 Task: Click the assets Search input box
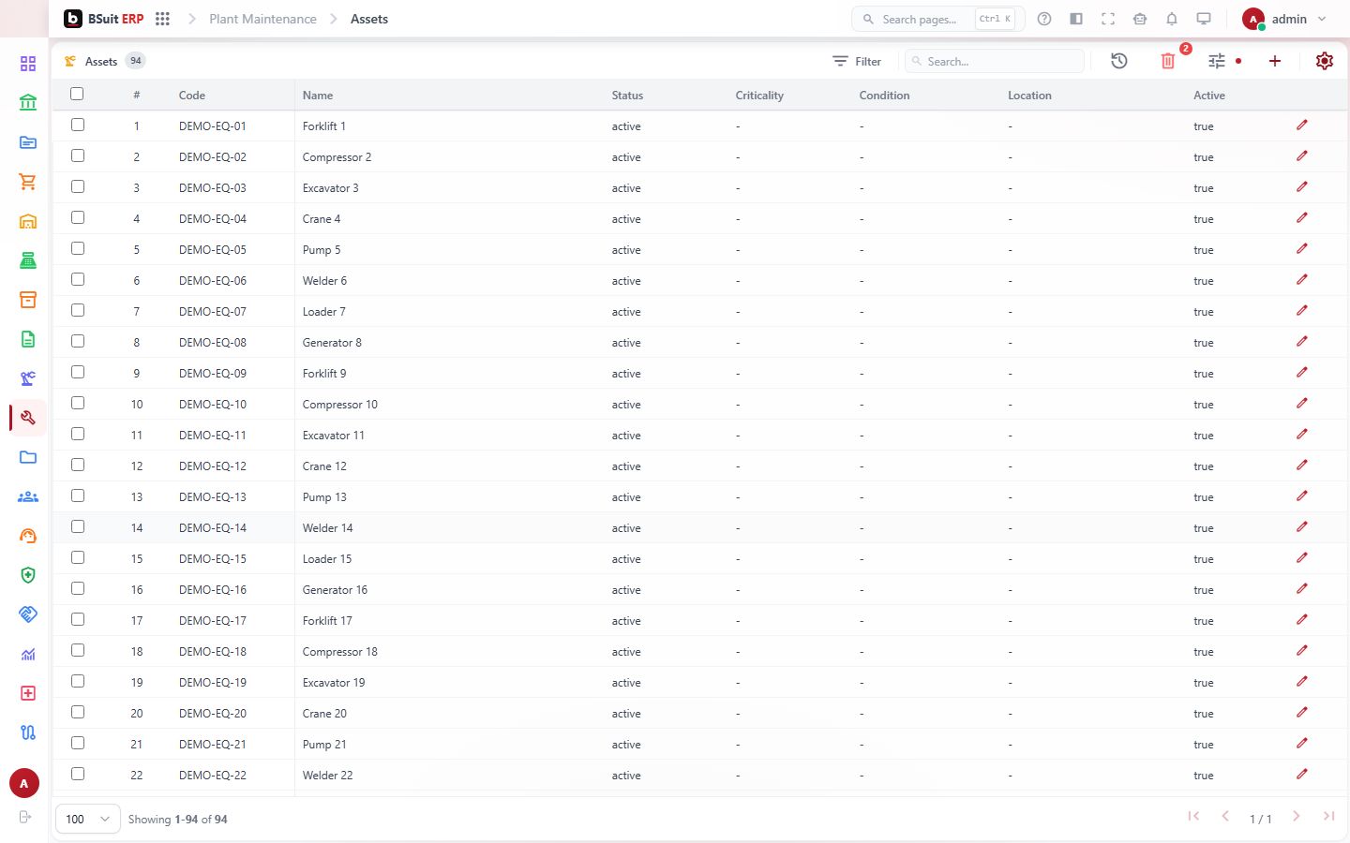click(995, 61)
